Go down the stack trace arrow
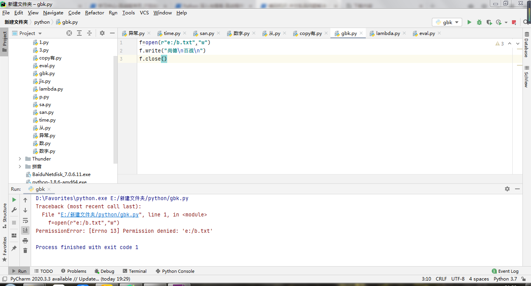Viewport: 531px width, 286px height. (25, 210)
